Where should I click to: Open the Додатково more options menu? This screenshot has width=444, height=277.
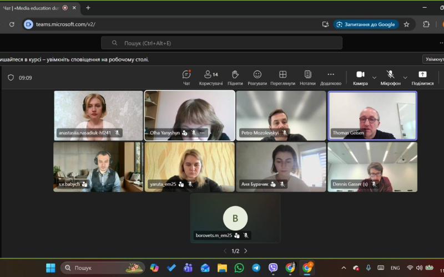331,76
